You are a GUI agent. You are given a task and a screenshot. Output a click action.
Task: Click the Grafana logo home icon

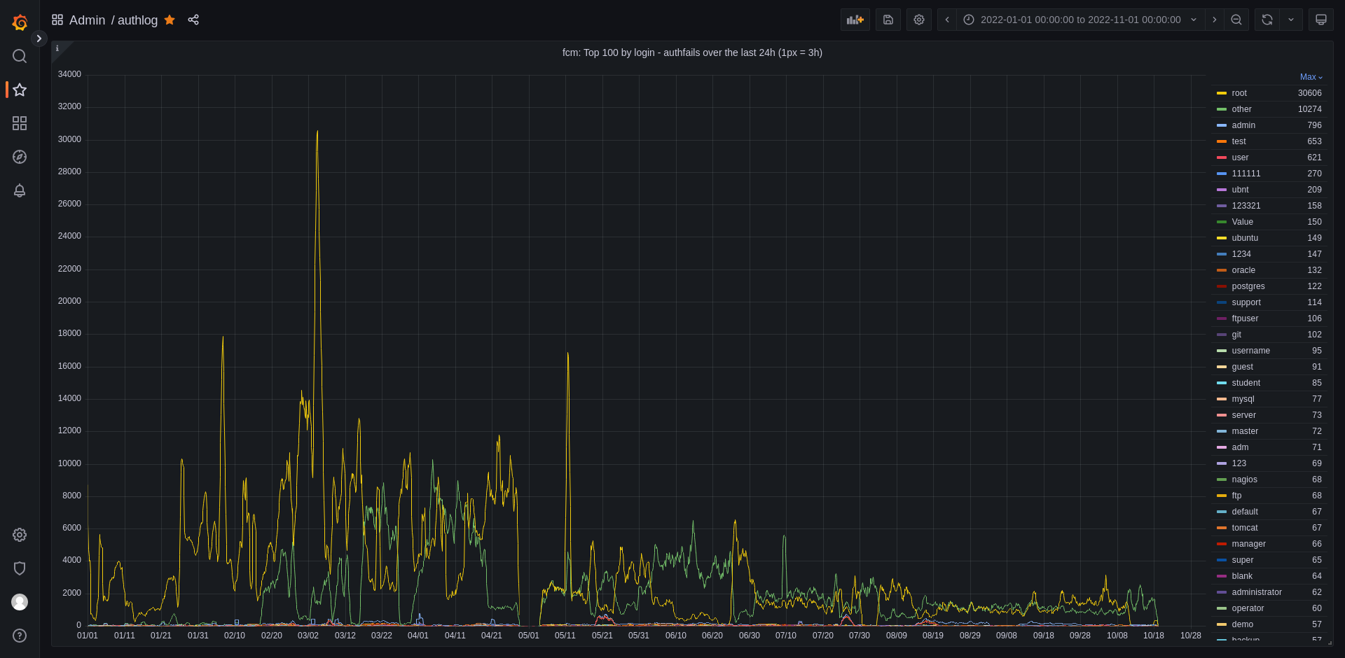pyautogui.click(x=20, y=22)
